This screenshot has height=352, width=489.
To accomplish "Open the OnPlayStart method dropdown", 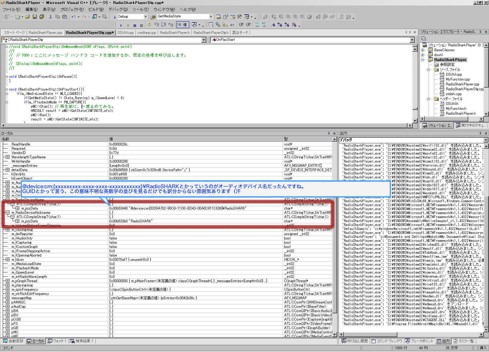I will 412,40.
